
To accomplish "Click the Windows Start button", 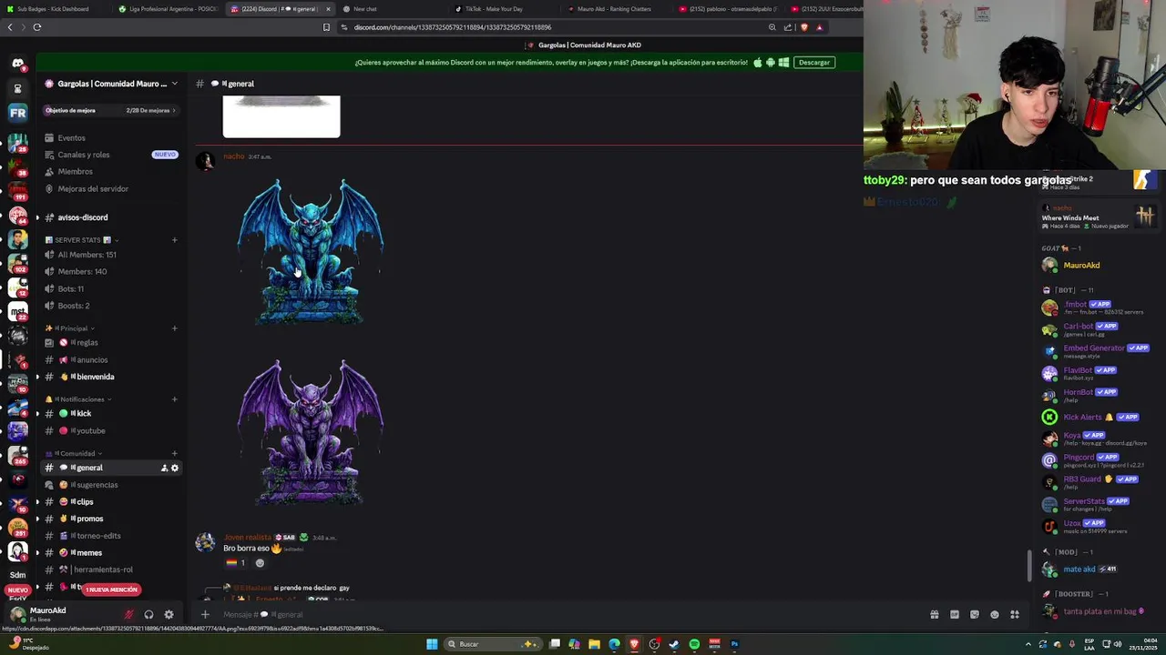I will point(432,644).
